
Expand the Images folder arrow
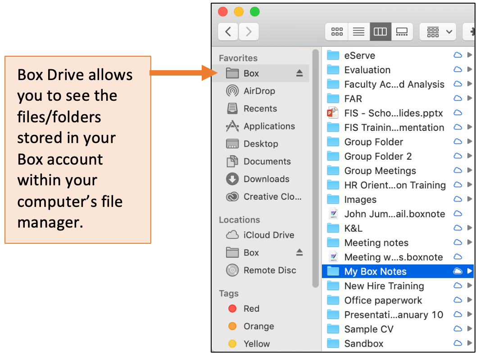point(469,199)
